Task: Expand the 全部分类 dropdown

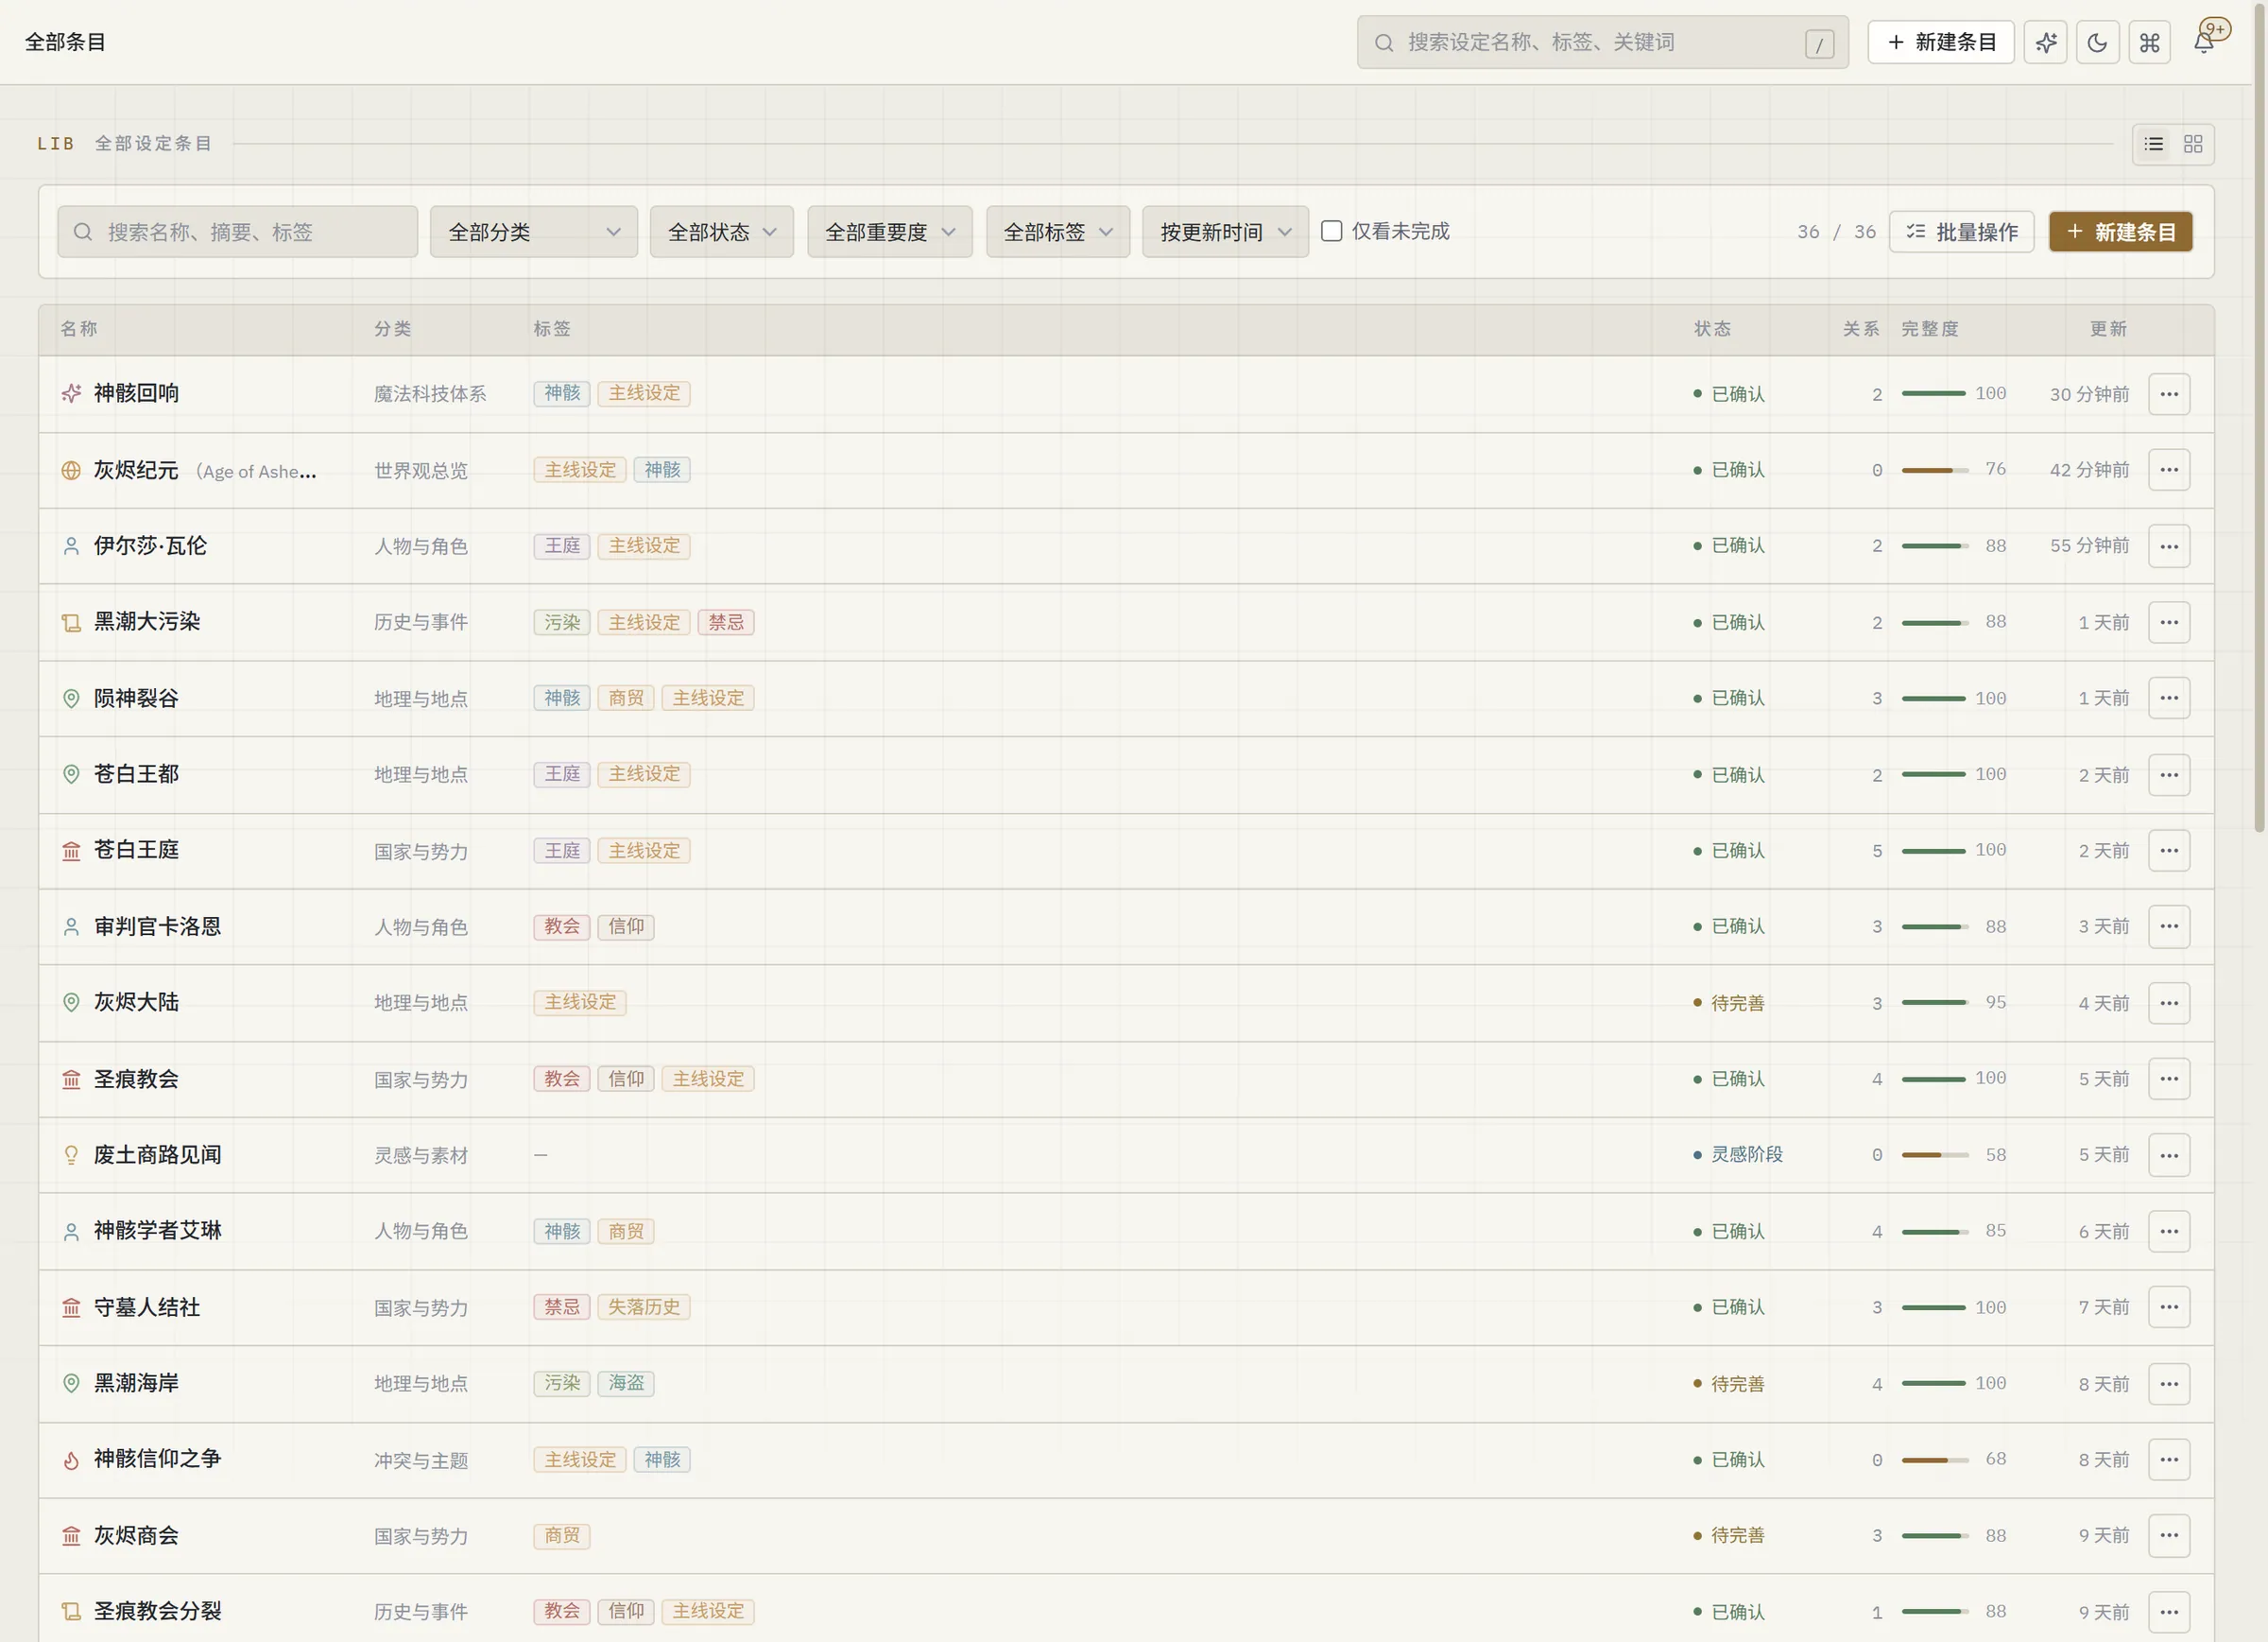Action: pyautogui.click(x=534, y=233)
